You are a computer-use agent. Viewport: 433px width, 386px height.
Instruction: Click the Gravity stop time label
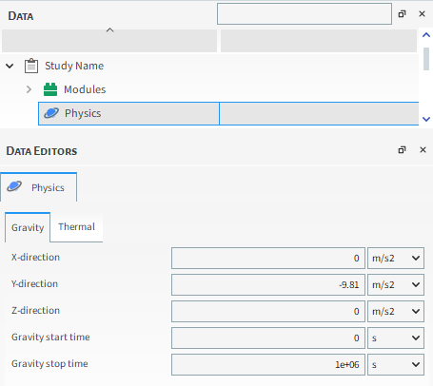pyautogui.click(x=49, y=363)
